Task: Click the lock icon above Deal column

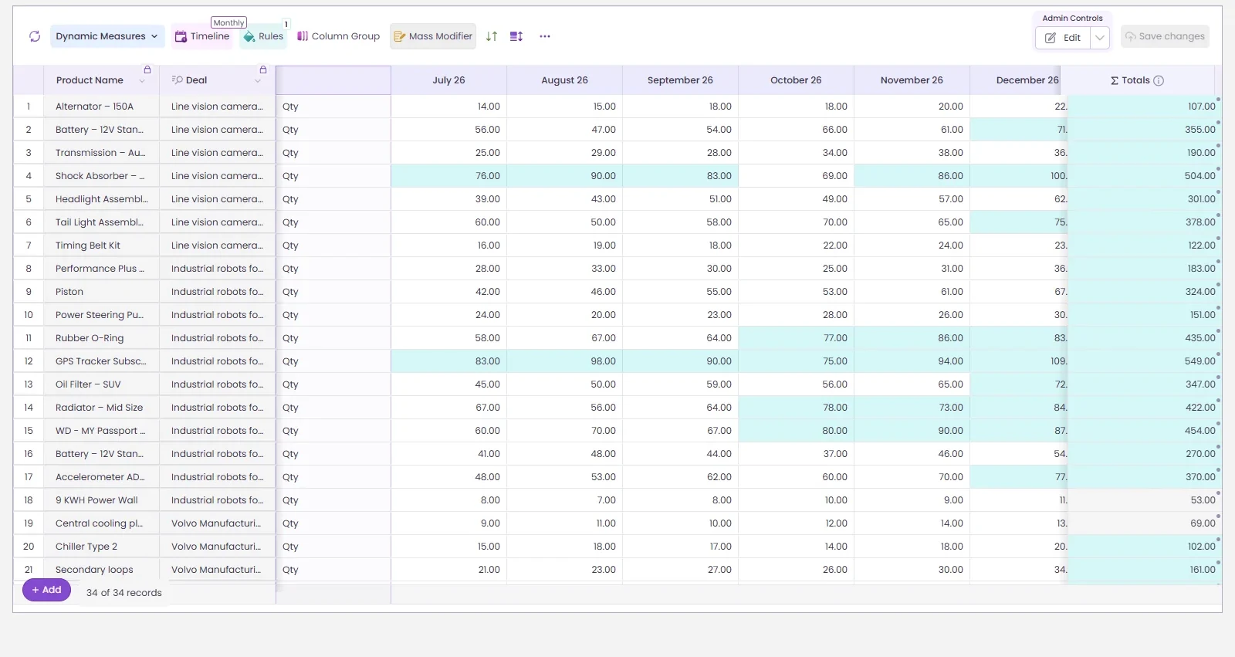Action: [x=263, y=69]
